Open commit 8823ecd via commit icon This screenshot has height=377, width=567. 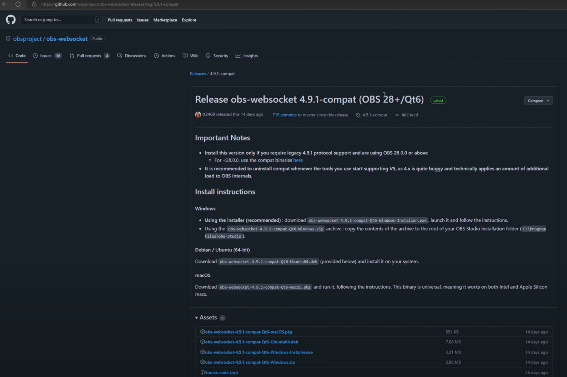click(x=397, y=115)
